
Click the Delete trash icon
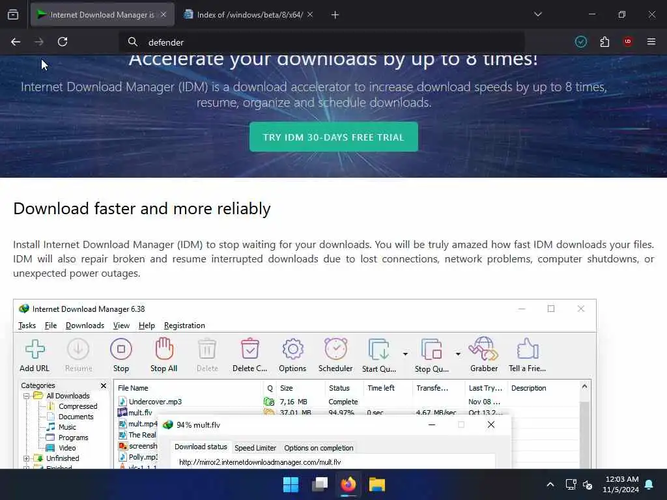(207, 350)
